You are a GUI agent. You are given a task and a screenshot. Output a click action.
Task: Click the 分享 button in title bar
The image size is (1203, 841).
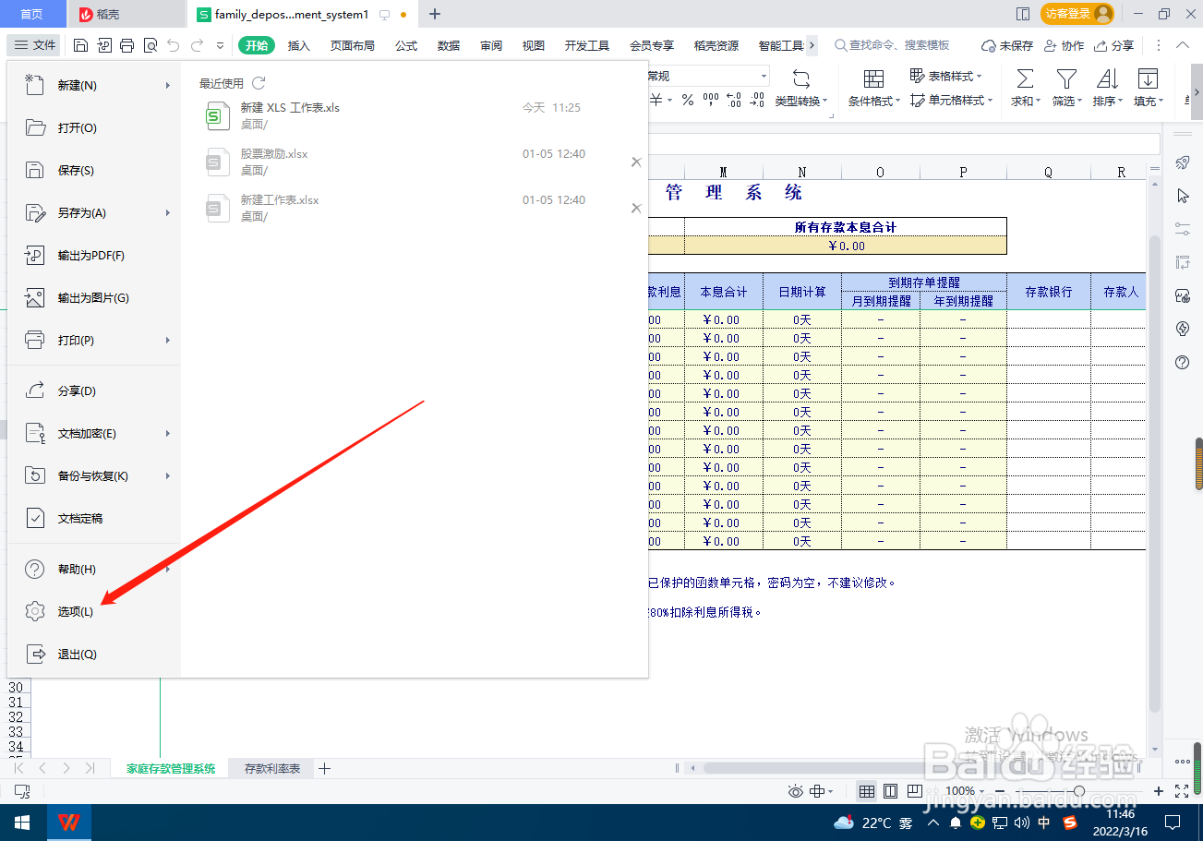click(x=1114, y=45)
